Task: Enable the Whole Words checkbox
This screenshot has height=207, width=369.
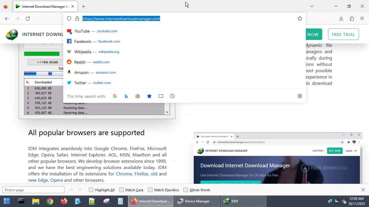Action: [186, 190]
